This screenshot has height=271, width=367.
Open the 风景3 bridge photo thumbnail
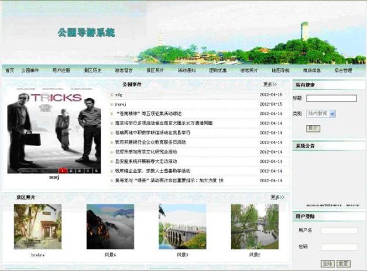pyautogui.click(x=182, y=227)
